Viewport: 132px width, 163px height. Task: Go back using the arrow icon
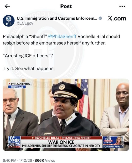point(7,6)
